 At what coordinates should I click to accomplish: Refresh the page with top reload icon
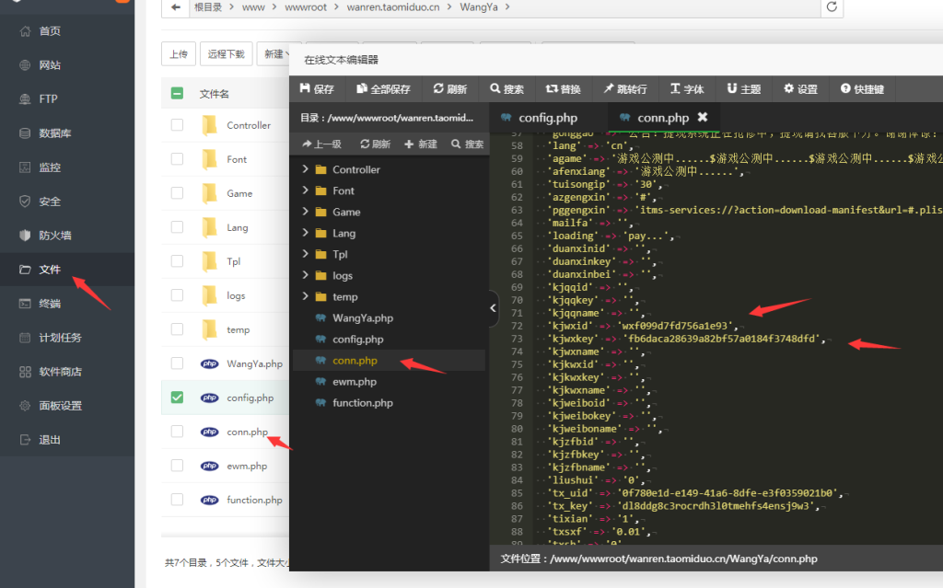pos(832,7)
